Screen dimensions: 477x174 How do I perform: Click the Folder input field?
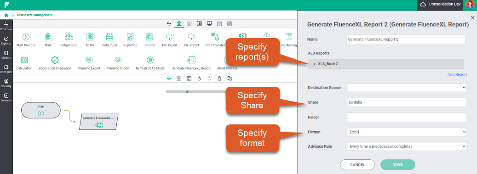coord(407,117)
